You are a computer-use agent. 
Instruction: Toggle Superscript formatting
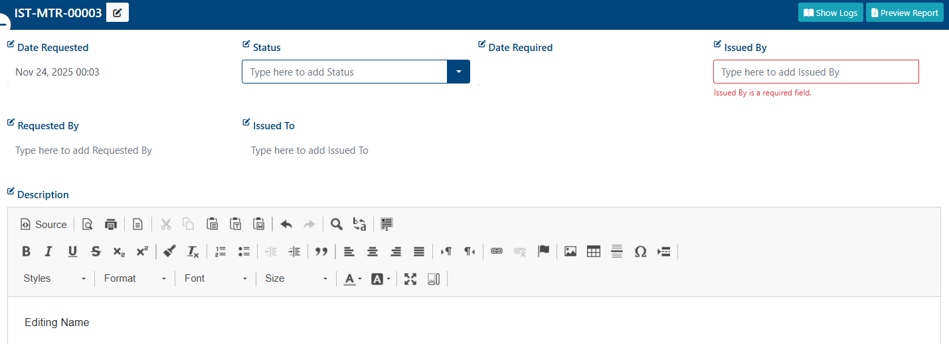(x=142, y=252)
